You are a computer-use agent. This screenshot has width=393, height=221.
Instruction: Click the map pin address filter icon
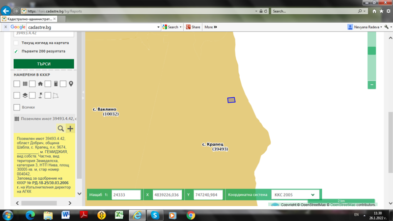click(x=71, y=84)
